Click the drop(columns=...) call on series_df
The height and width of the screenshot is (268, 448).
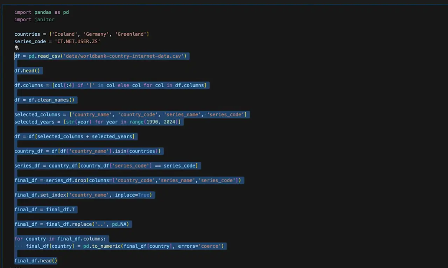tap(129, 180)
